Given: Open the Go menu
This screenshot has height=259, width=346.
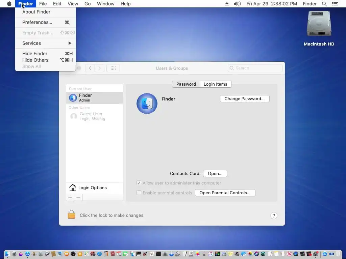Looking at the screenshot, I should [88, 4].
